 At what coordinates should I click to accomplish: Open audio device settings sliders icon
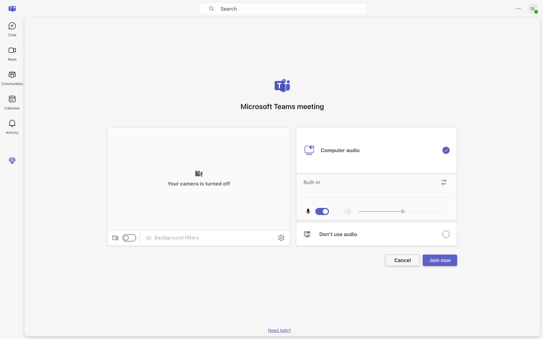click(444, 182)
